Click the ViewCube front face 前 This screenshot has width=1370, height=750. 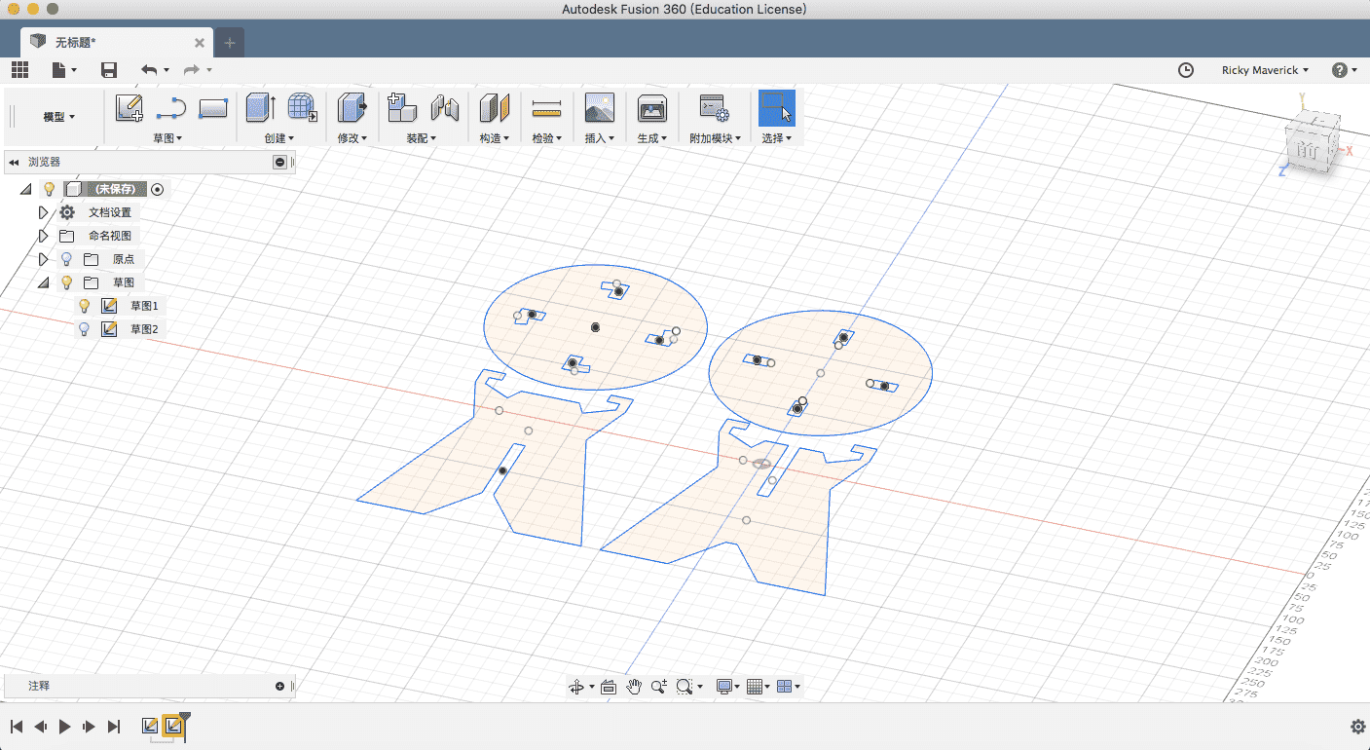[1309, 151]
